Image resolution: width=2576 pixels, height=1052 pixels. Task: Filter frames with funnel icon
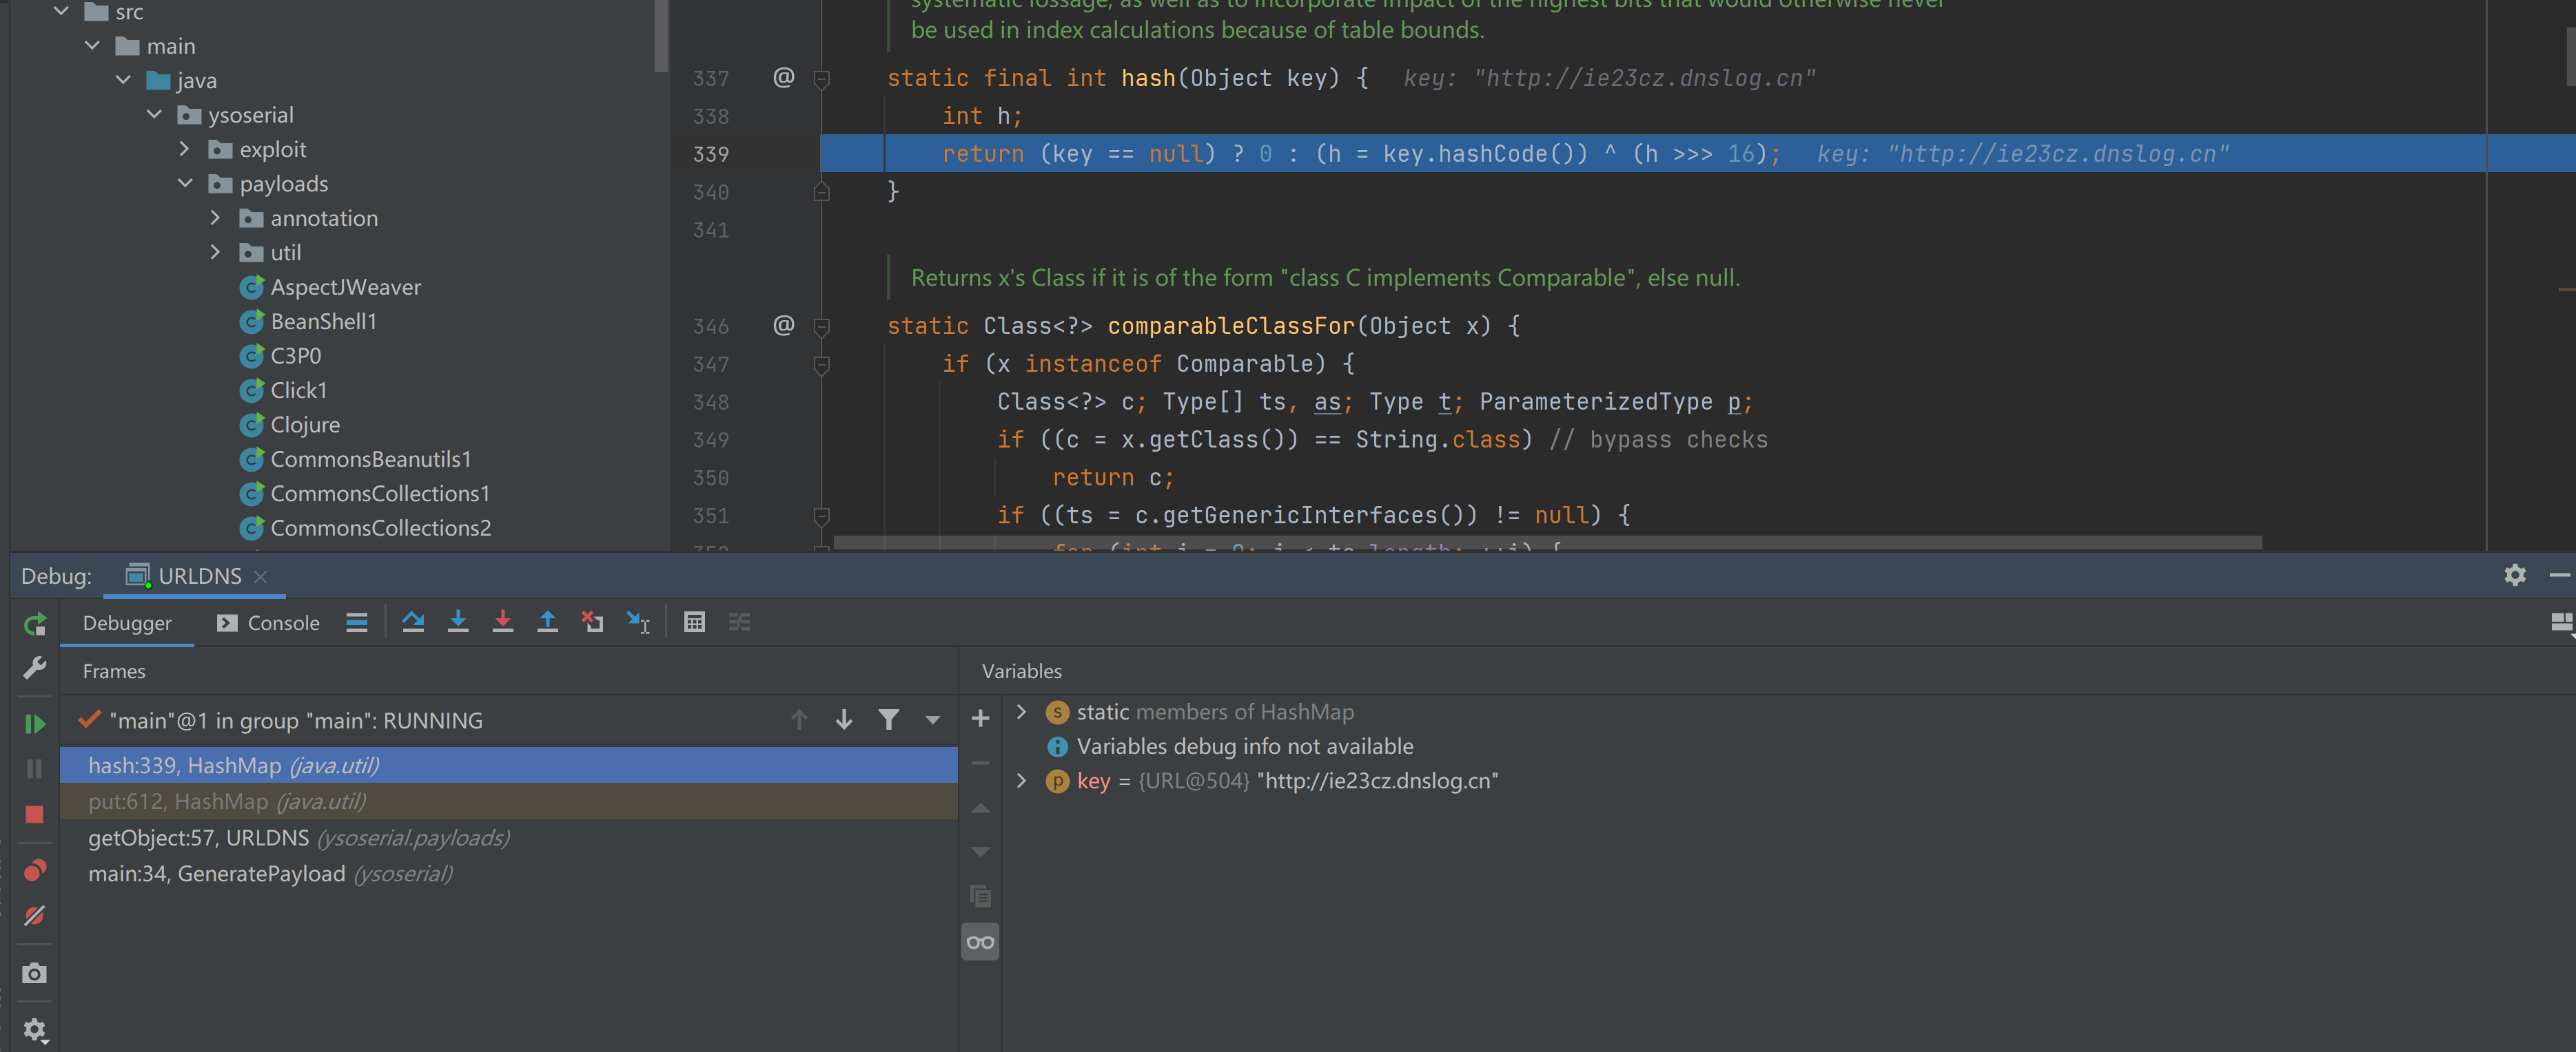[x=889, y=720]
